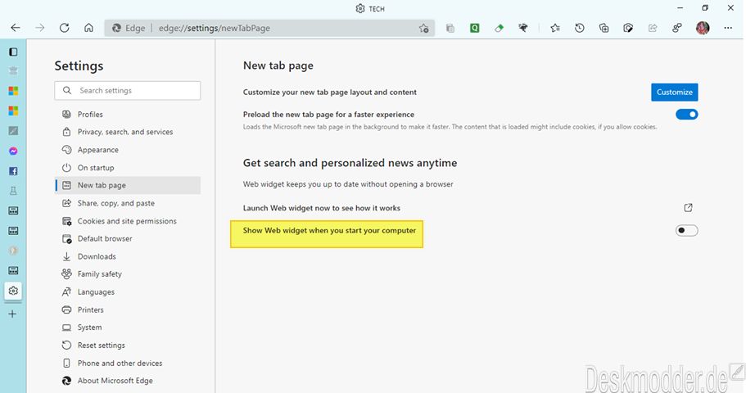Open the black bird extension icon
746x393 pixels.
(x=523, y=28)
